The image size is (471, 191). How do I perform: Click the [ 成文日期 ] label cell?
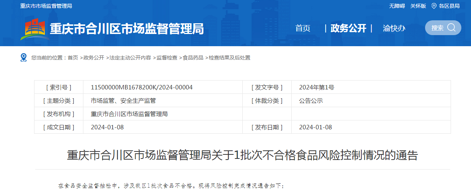coord(59,127)
